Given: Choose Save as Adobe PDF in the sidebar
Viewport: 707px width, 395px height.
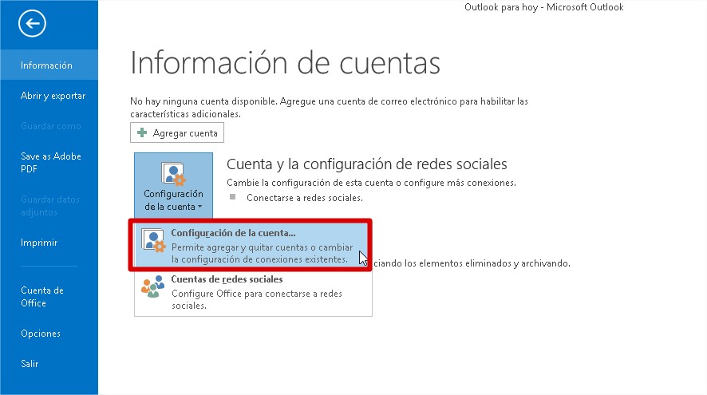Looking at the screenshot, I should [50, 163].
